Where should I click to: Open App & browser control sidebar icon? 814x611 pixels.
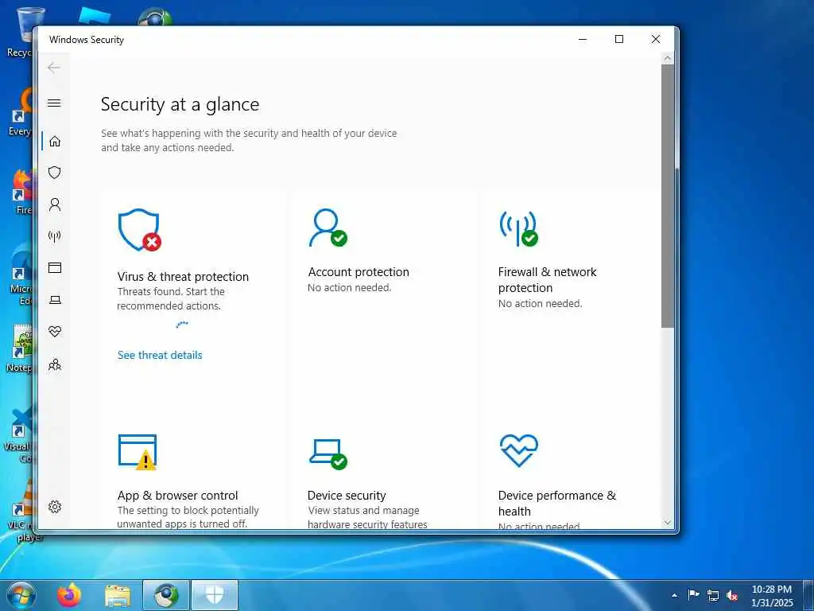(55, 267)
